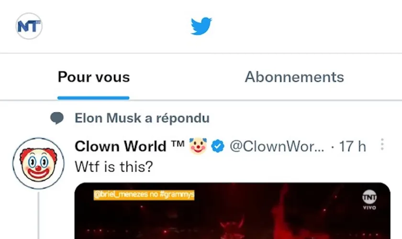This screenshot has width=402, height=239.
Task: Click the blue underline beneath Pour vous
Action: tap(94, 98)
